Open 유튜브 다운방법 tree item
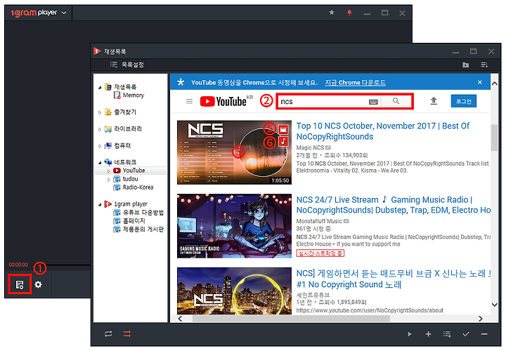Screen dimensions: 506x351 pos(143,213)
